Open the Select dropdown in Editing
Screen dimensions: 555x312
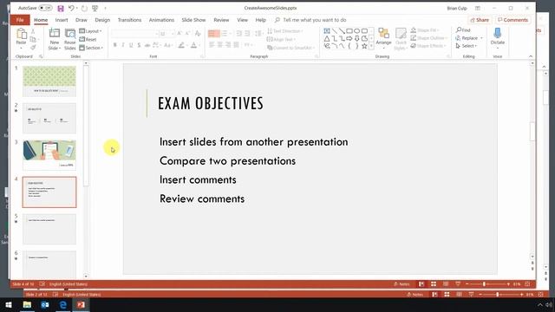tap(467, 46)
